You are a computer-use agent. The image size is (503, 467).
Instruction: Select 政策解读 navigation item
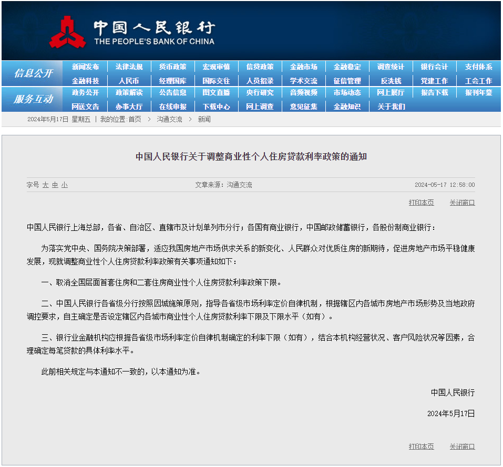(129, 92)
